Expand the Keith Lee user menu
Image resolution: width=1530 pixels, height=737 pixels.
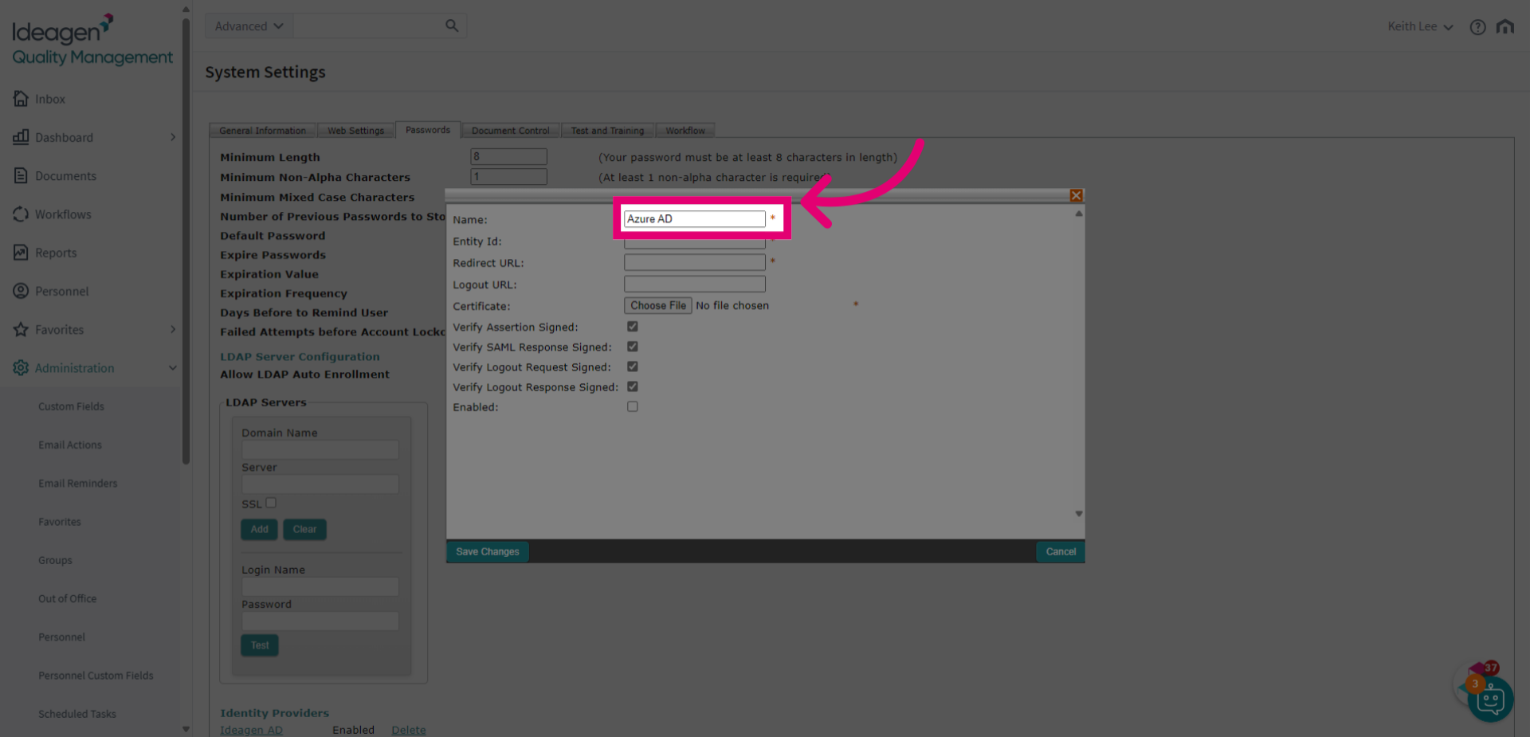[x=1420, y=26]
